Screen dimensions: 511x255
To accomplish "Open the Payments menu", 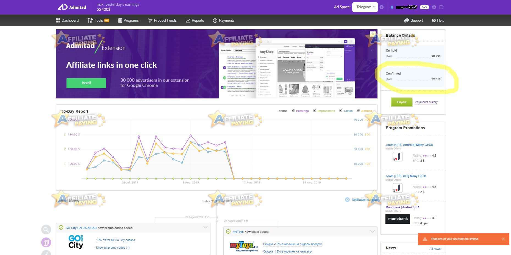I will [224, 20].
